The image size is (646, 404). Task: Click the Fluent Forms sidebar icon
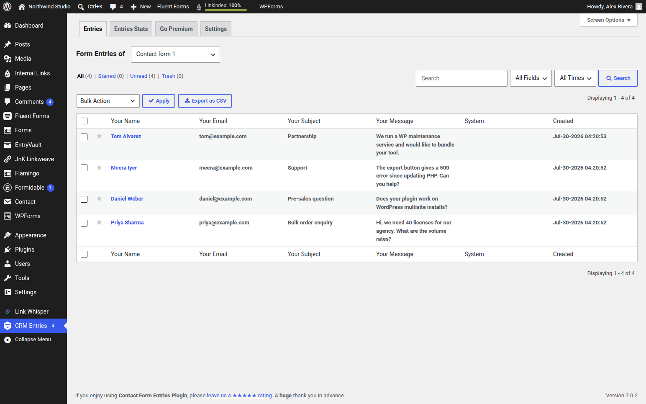(x=8, y=116)
